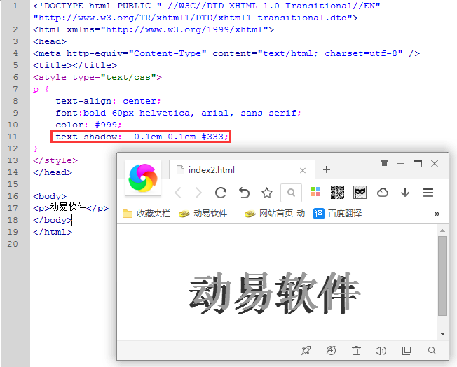
Task: Open the 百度翻译 bookmark
Action: (x=338, y=214)
